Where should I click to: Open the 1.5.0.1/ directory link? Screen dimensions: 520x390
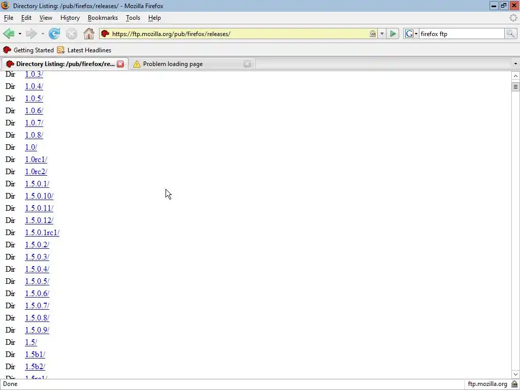tap(37, 184)
